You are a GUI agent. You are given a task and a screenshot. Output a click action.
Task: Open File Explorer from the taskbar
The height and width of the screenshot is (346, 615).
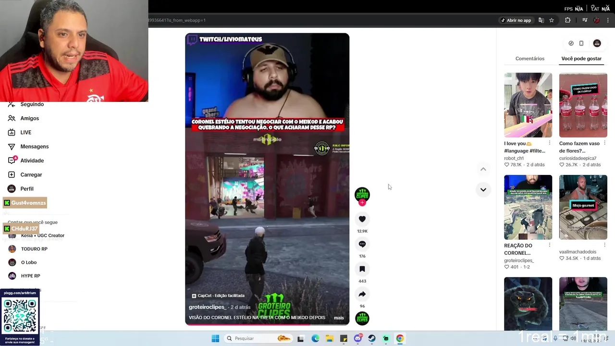point(330,338)
